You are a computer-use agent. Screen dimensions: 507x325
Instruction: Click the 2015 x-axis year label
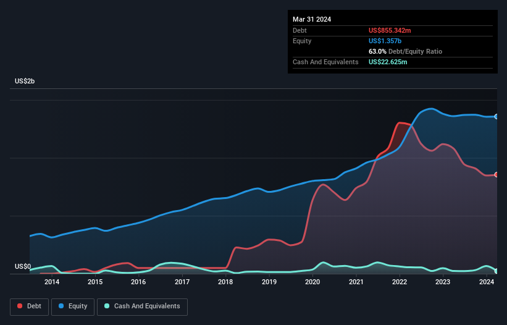click(x=95, y=282)
